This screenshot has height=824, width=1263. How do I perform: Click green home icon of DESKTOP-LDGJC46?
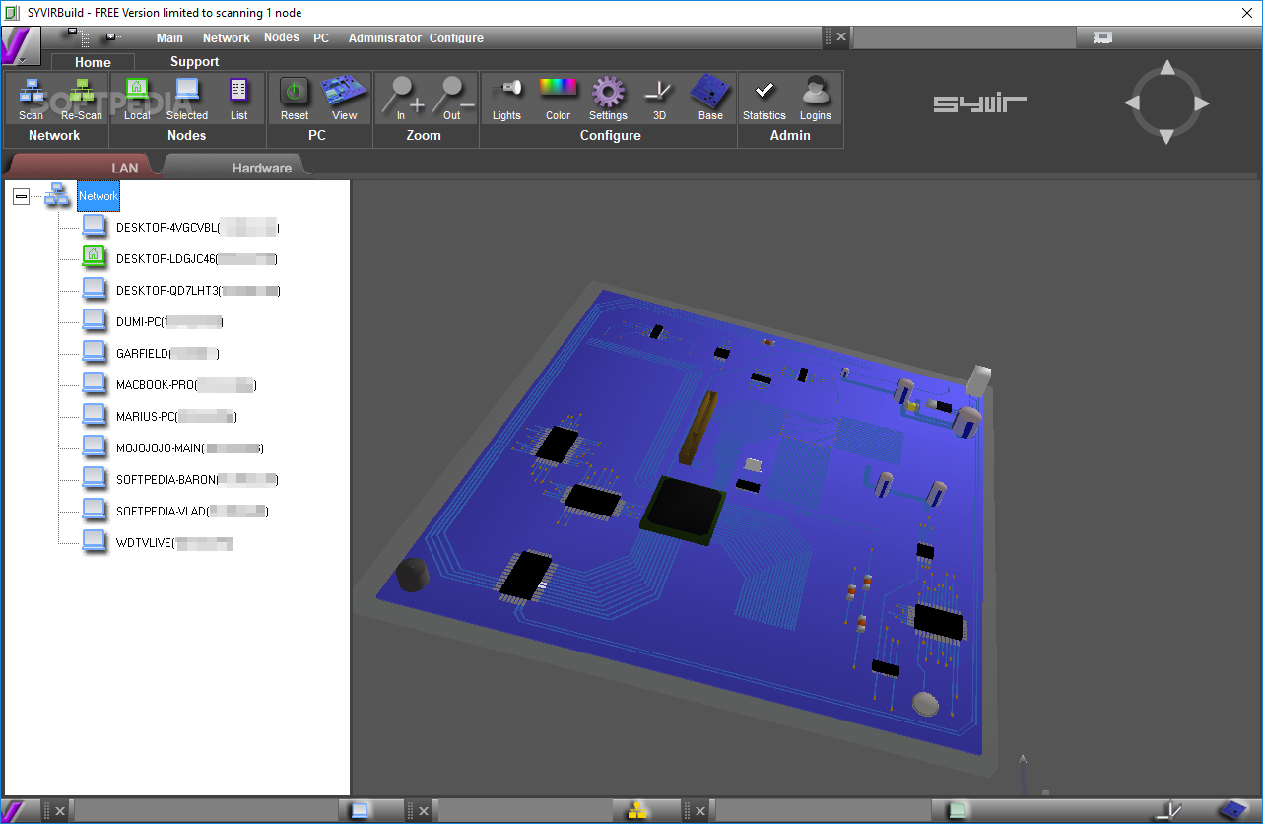click(x=94, y=256)
